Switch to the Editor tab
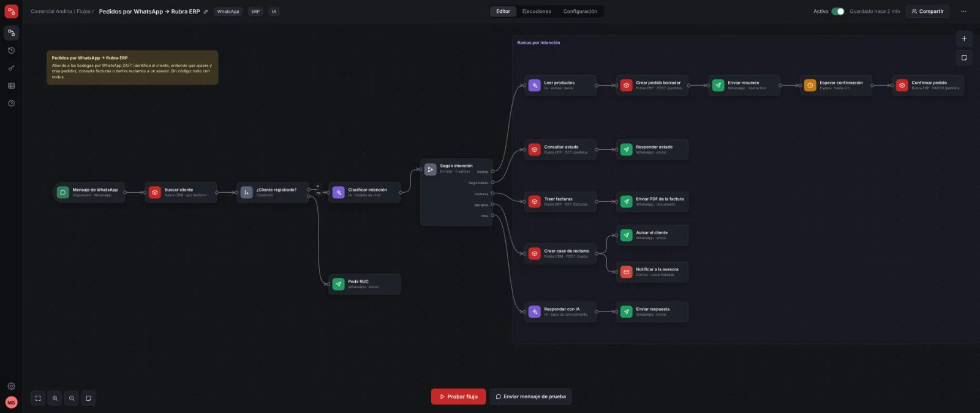980x413 pixels. point(503,11)
